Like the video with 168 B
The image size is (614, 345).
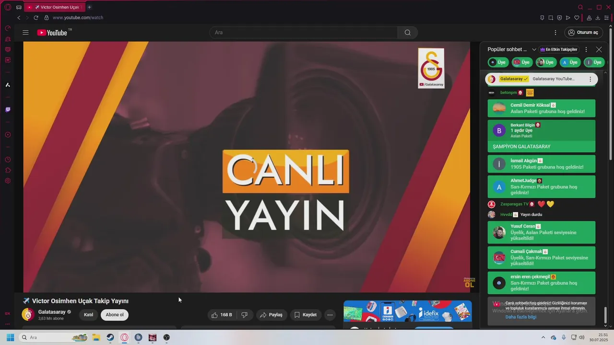click(x=222, y=315)
